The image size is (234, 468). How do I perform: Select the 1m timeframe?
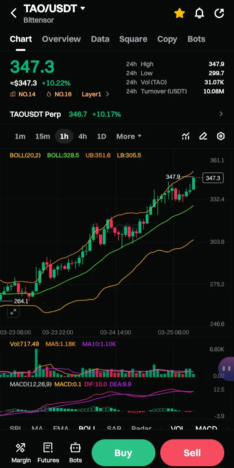click(20, 136)
